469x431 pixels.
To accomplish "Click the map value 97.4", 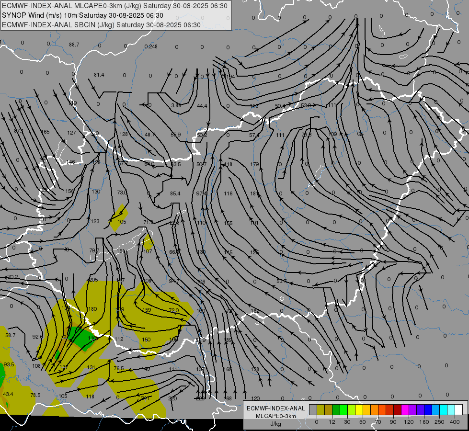I will [x=201, y=193].
